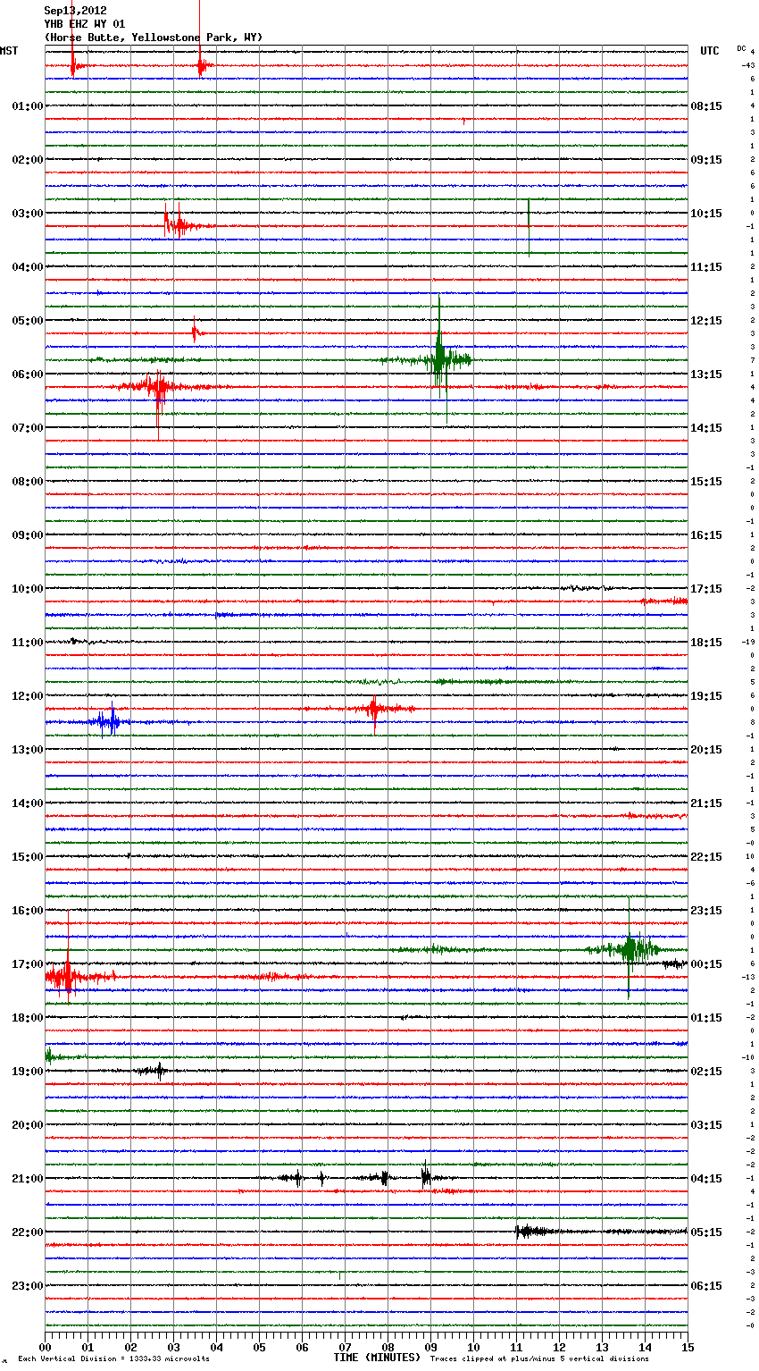The height and width of the screenshot is (1371, 759).
Task: Click the '06:00' MST time label
Action: 27,374
